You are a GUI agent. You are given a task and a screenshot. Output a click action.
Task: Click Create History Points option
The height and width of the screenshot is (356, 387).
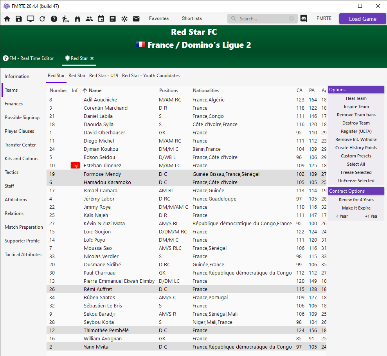[x=356, y=148]
